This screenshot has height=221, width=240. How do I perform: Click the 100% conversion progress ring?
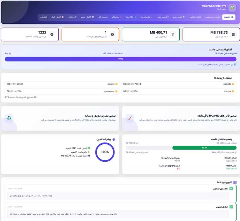105,152
